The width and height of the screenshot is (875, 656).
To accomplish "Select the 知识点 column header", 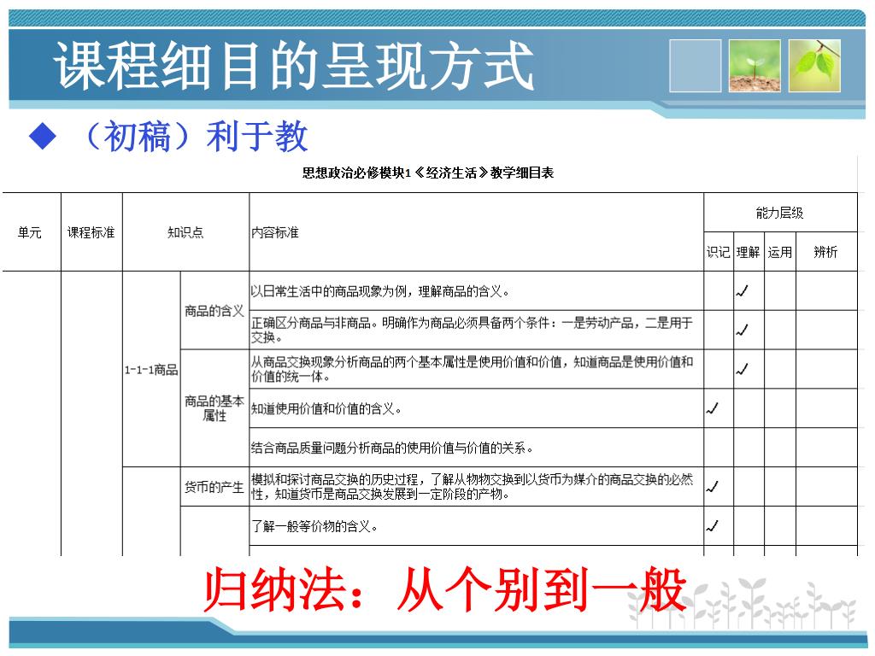I will pyautogui.click(x=185, y=232).
